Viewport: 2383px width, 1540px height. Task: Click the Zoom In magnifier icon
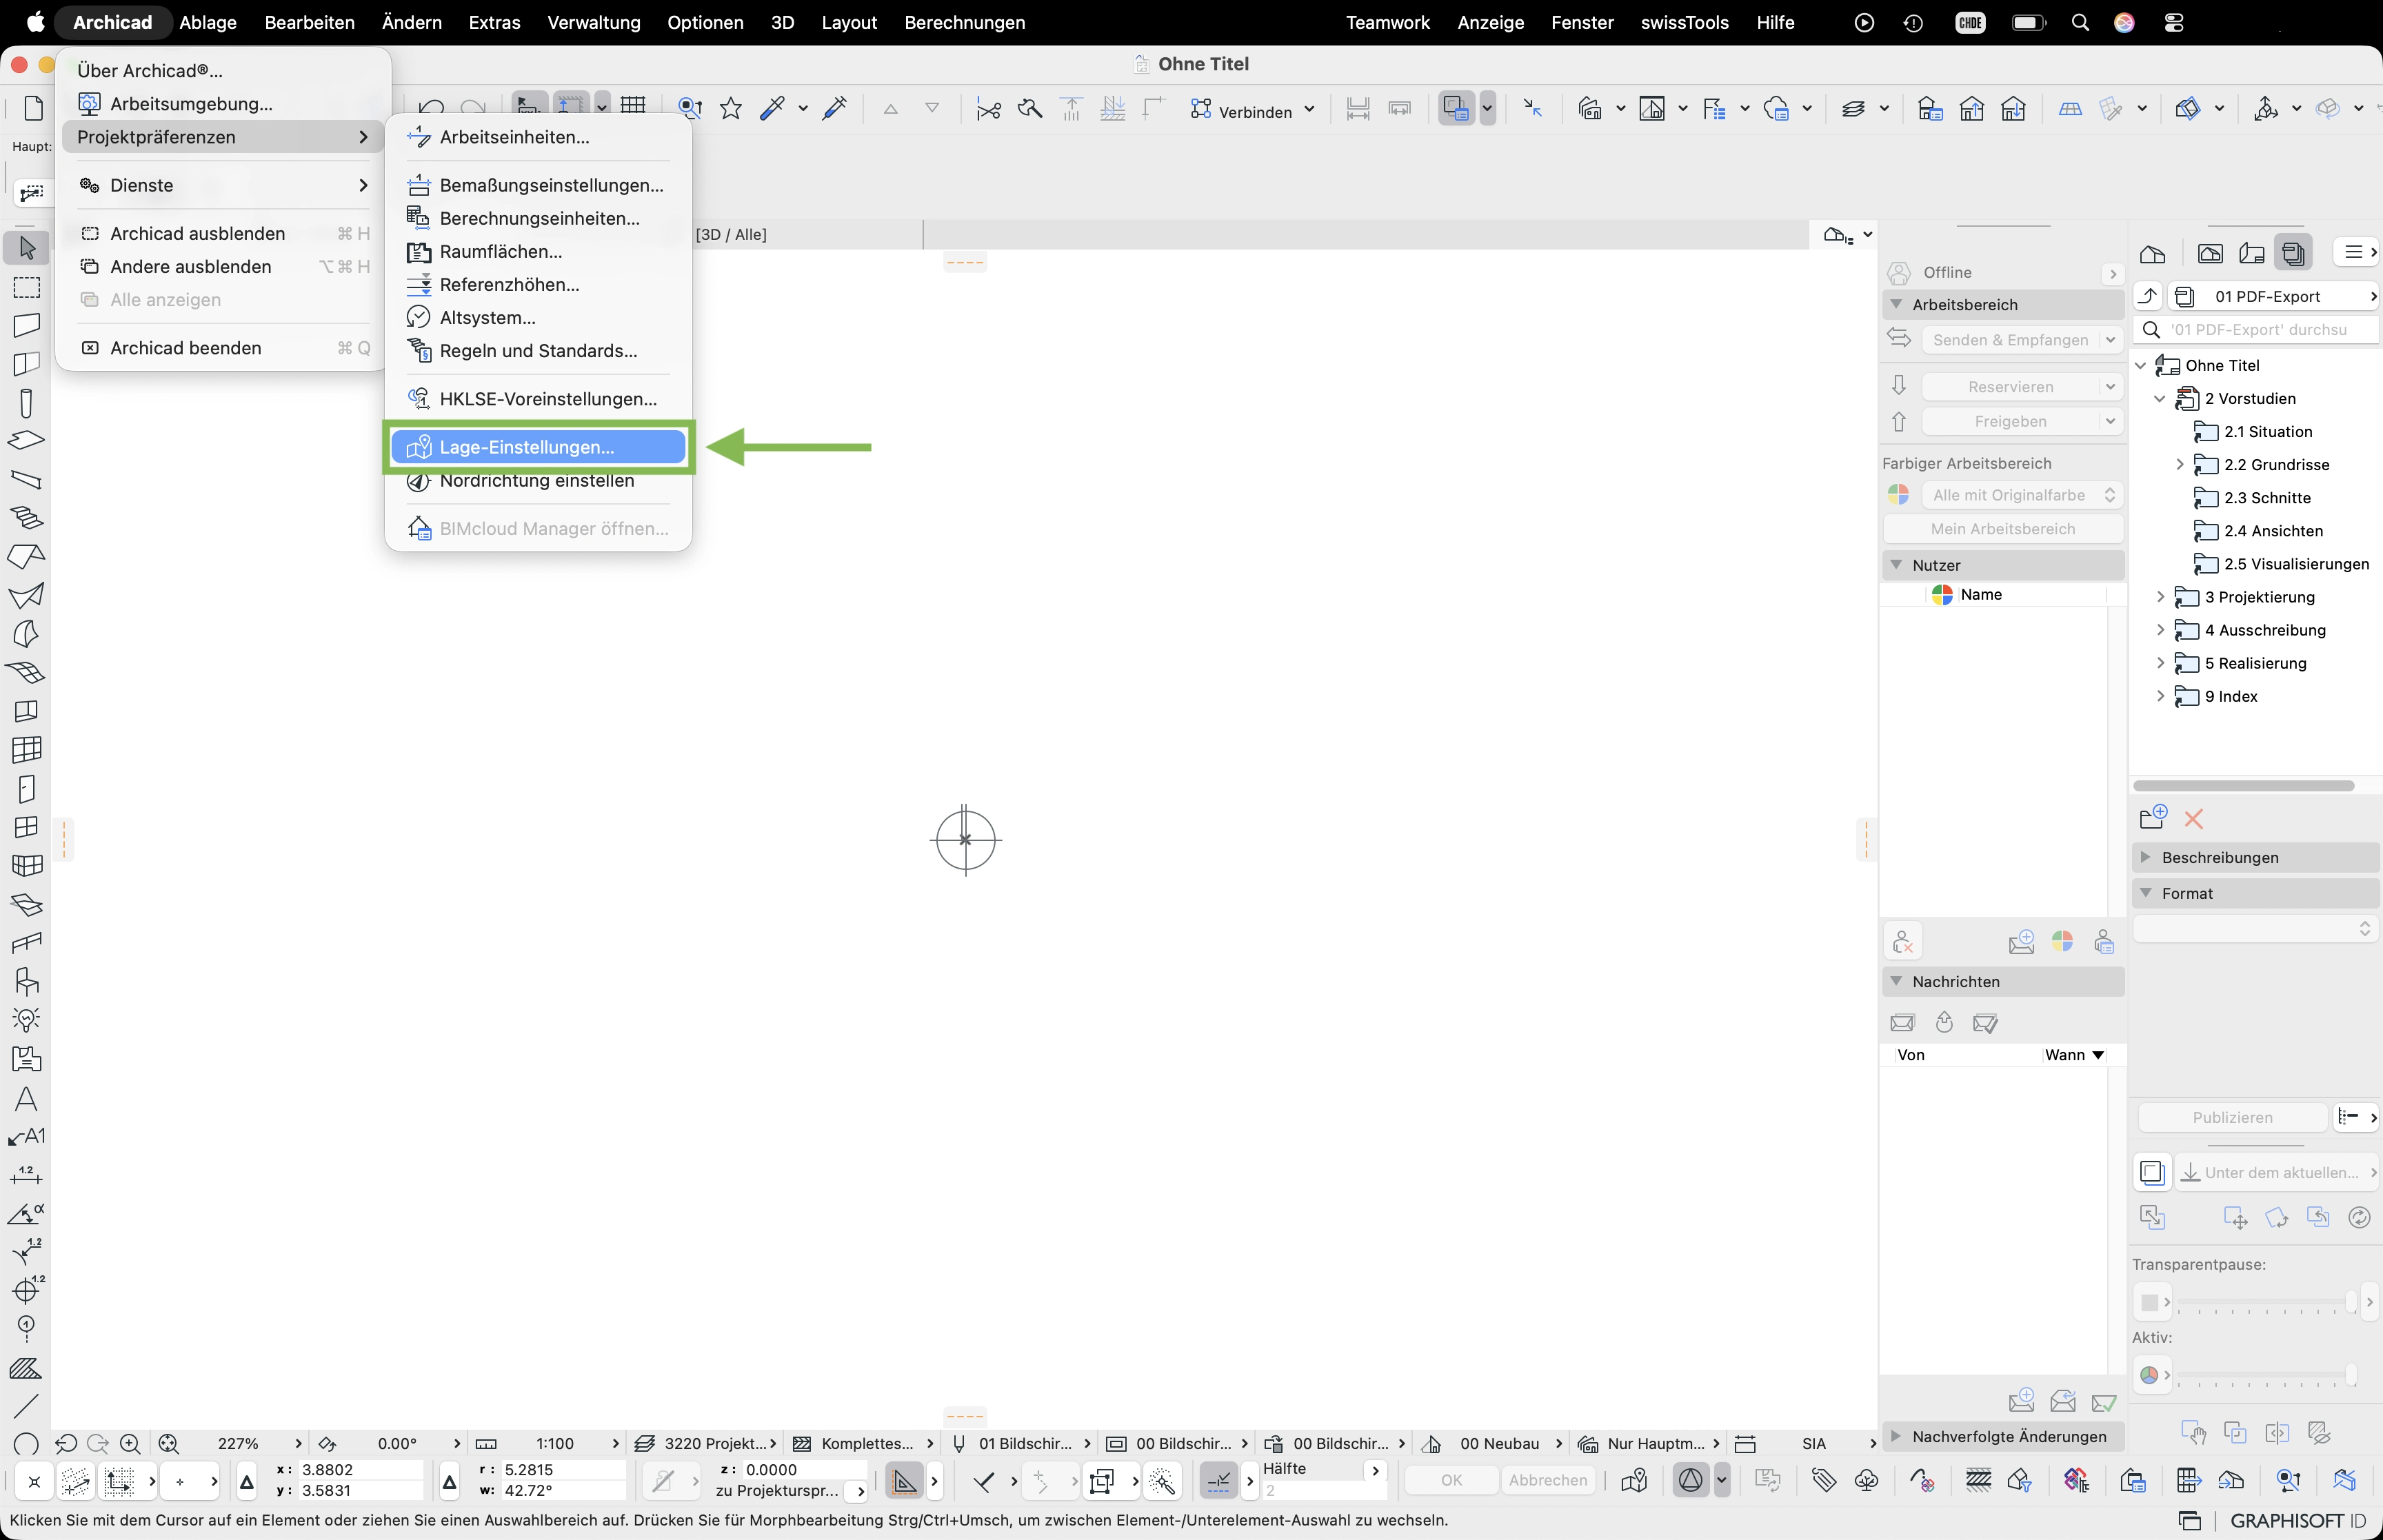130,1443
